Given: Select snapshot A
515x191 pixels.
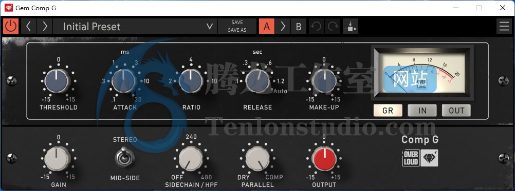Looking at the screenshot, I should (x=267, y=27).
